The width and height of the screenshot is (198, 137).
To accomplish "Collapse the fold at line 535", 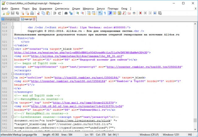I will coord(13,103).
